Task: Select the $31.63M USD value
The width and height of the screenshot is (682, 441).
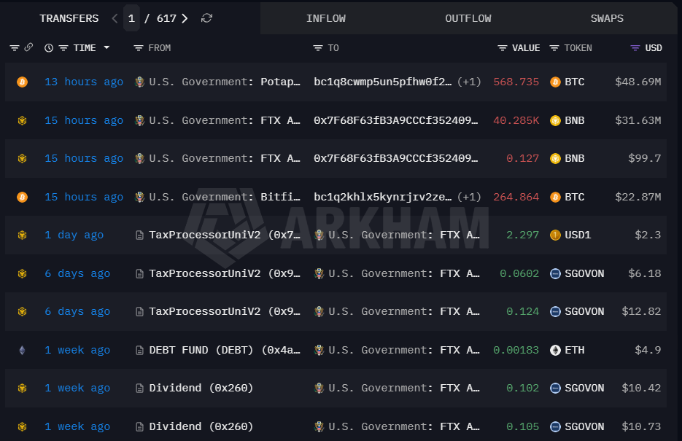Action: click(638, 120)
